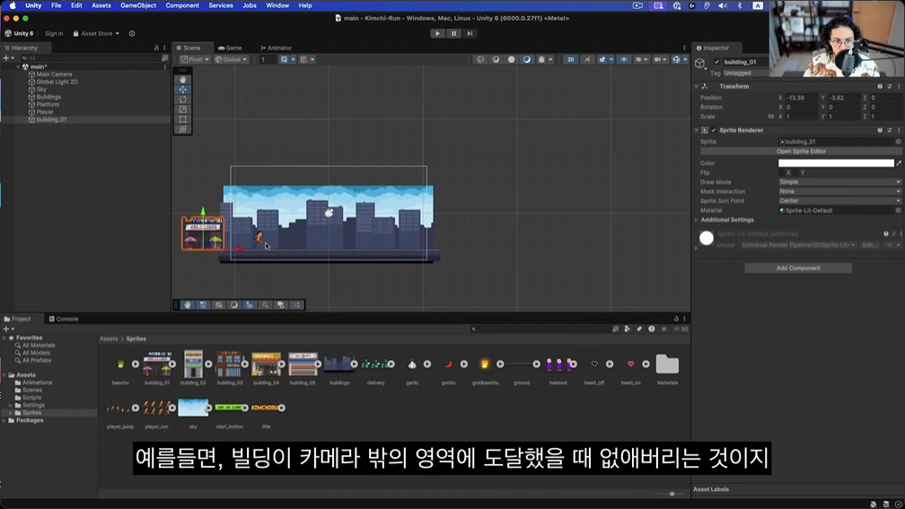Viewport: 905px width, 509px height.
Task: Select Player object in Hierarchy
Action: (x=45, y=112)
